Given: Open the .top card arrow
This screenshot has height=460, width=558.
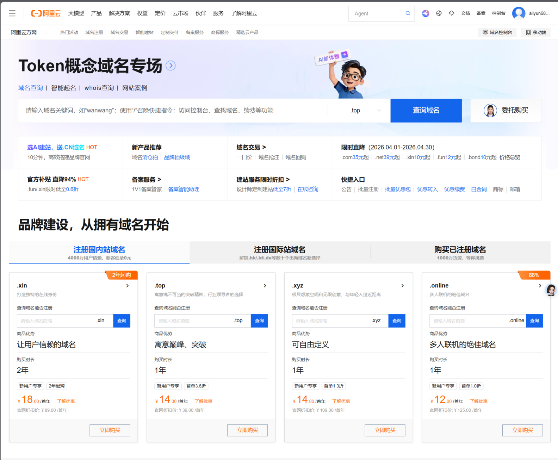Looking at the screenshot, I should 265,286.
